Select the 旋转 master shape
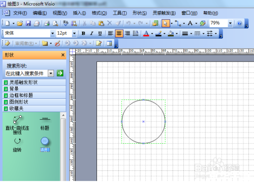 pyautogui.click(x=17, y=145)
